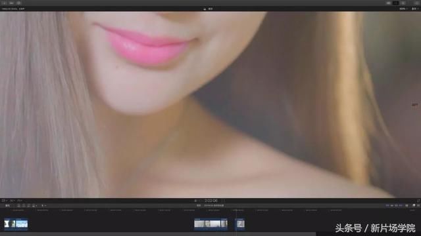Click the Import Media icon

[4, 3]
